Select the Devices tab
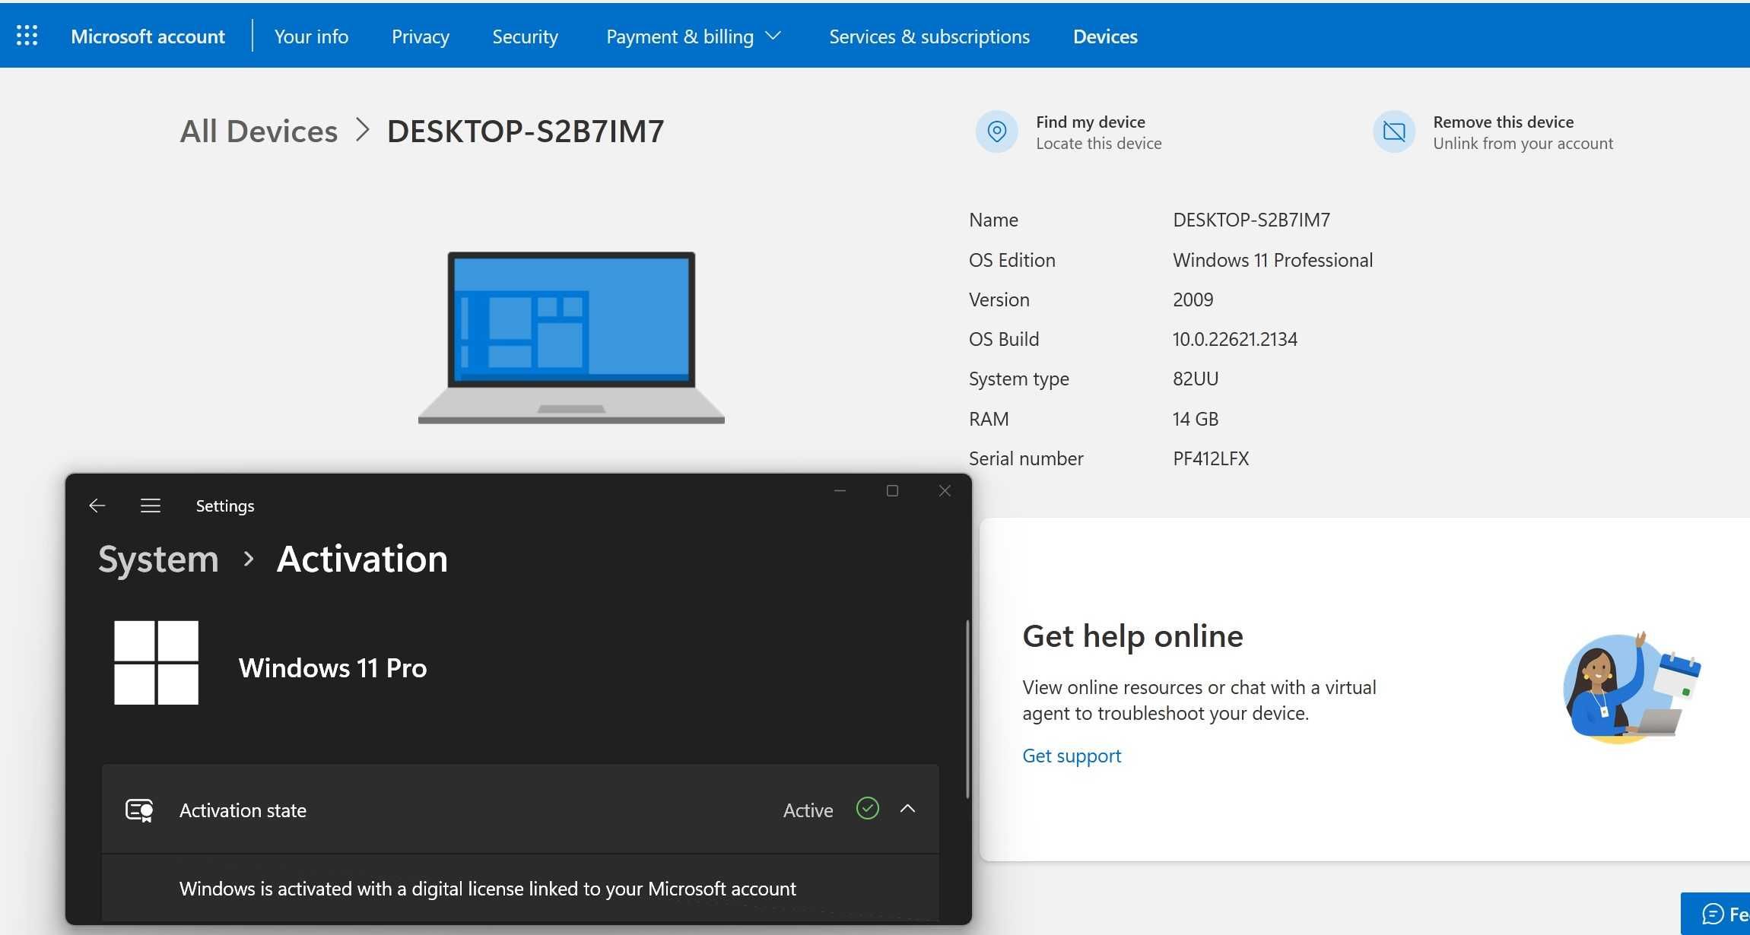The width and height of the screenshot is (1750, 935). [x=1105, y=36]
